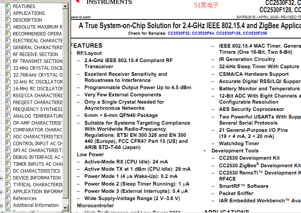The height and width of the screenshot is (213, 301).
Task: Click the FREQEST CHARACTERIS bookmark icon
Action: coord(8,102)
